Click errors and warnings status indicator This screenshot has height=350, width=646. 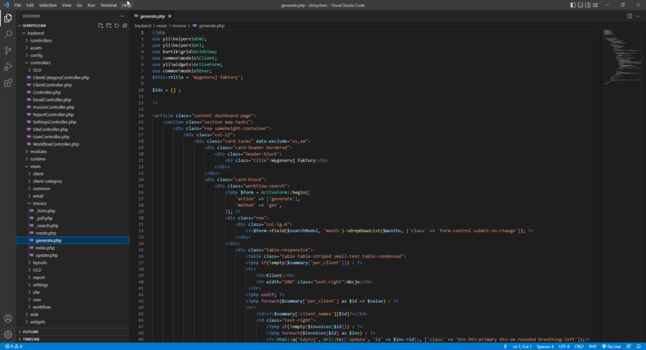pyautogui.click(x=14, y=346)
